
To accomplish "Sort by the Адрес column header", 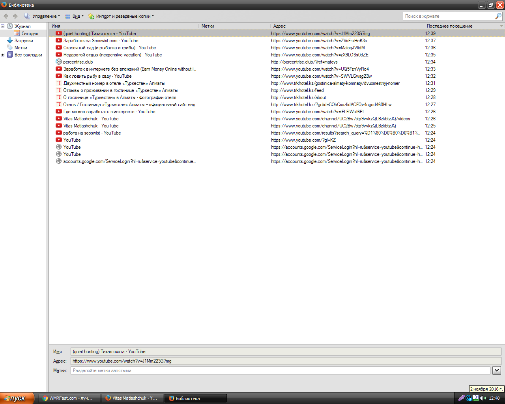I will click(x=347, y=26).
